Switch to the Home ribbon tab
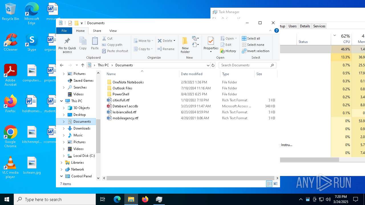 80,31
